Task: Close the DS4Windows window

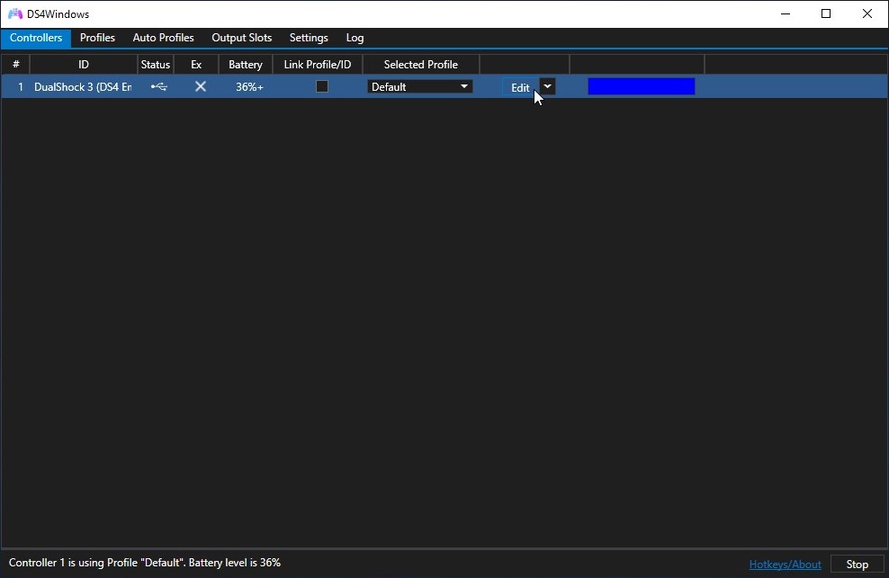Action: tap(867, 13)
